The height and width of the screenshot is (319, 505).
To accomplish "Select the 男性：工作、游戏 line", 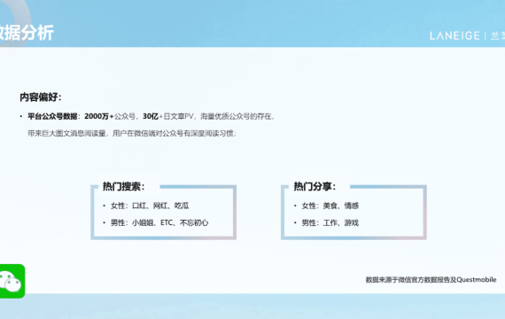I will click(330, 222).
